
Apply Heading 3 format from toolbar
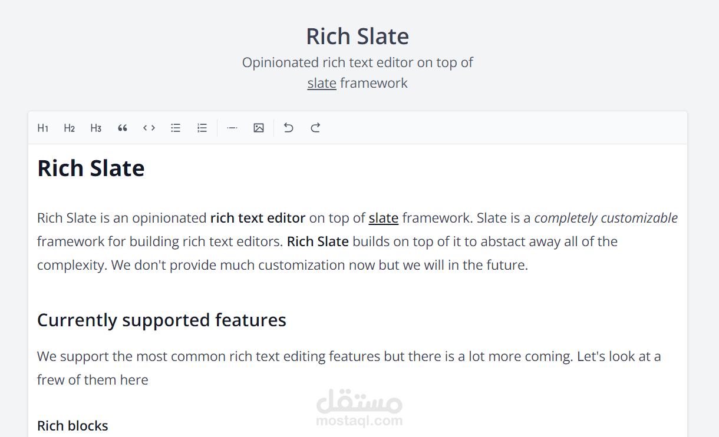96,128
